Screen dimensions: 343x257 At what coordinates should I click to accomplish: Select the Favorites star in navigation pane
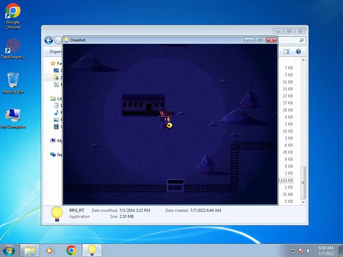53,63
